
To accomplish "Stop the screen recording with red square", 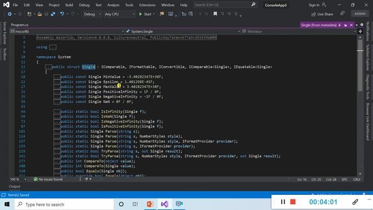I will [293, 202].
